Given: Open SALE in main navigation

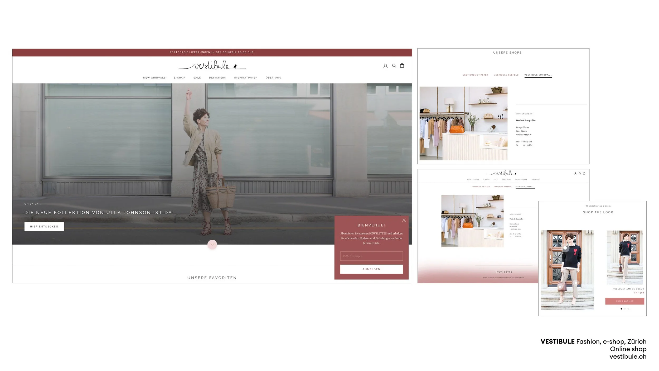Looking at the screenshot, I should [x=197, y=78].
